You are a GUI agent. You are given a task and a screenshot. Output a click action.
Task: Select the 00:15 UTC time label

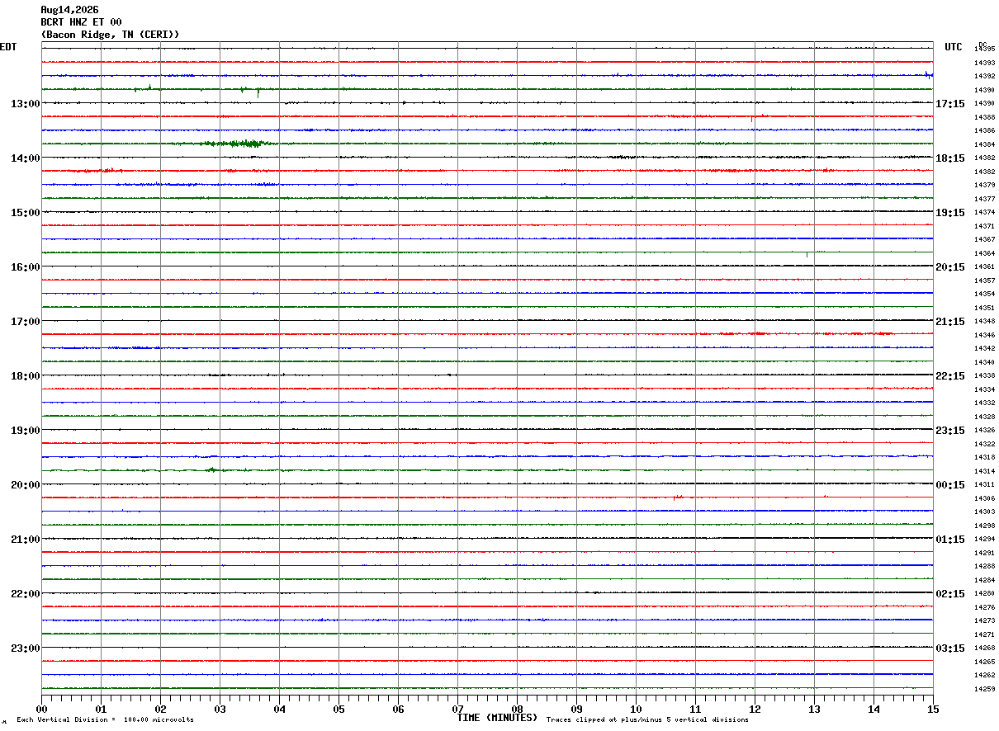tap(950, 485)
